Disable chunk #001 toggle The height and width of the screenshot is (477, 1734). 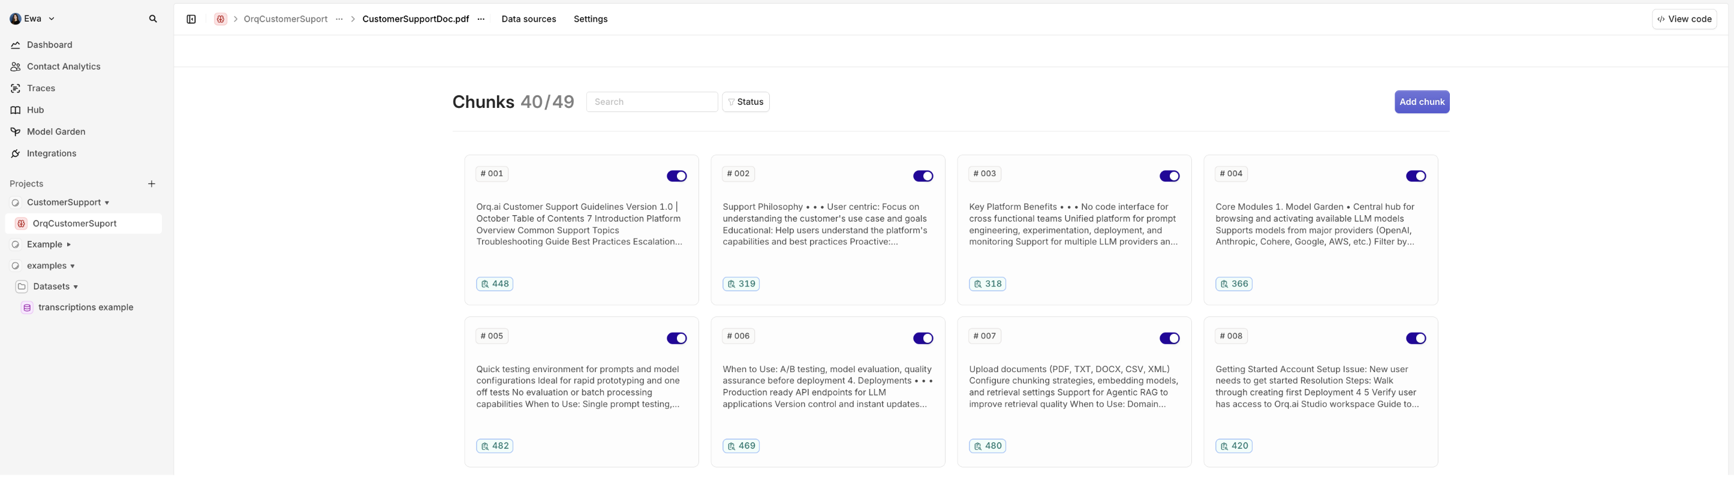coord(676,176)
